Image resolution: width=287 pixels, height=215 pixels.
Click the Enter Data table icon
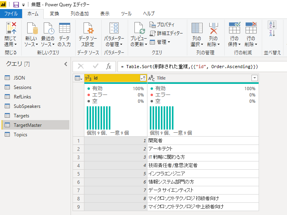(x=64, y=28)
